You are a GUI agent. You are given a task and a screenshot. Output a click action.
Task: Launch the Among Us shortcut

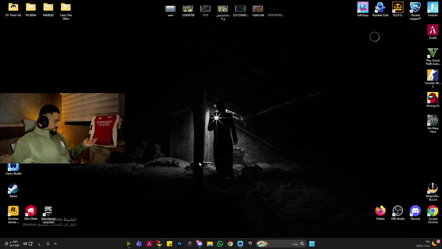pyautogui.click(x=433, y=100)
